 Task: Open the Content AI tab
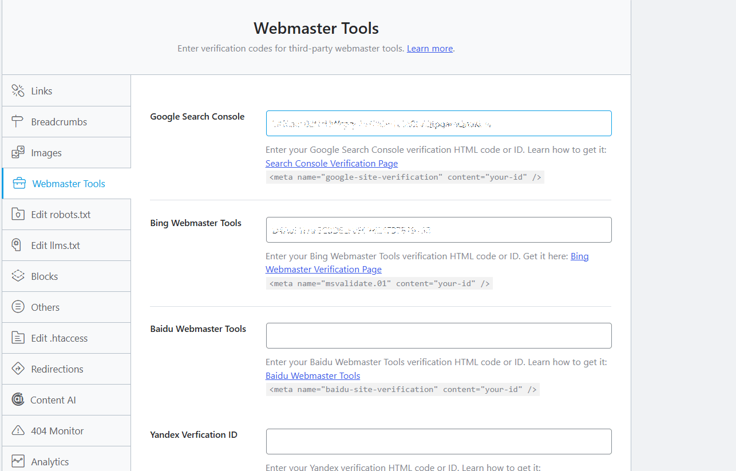66,399
